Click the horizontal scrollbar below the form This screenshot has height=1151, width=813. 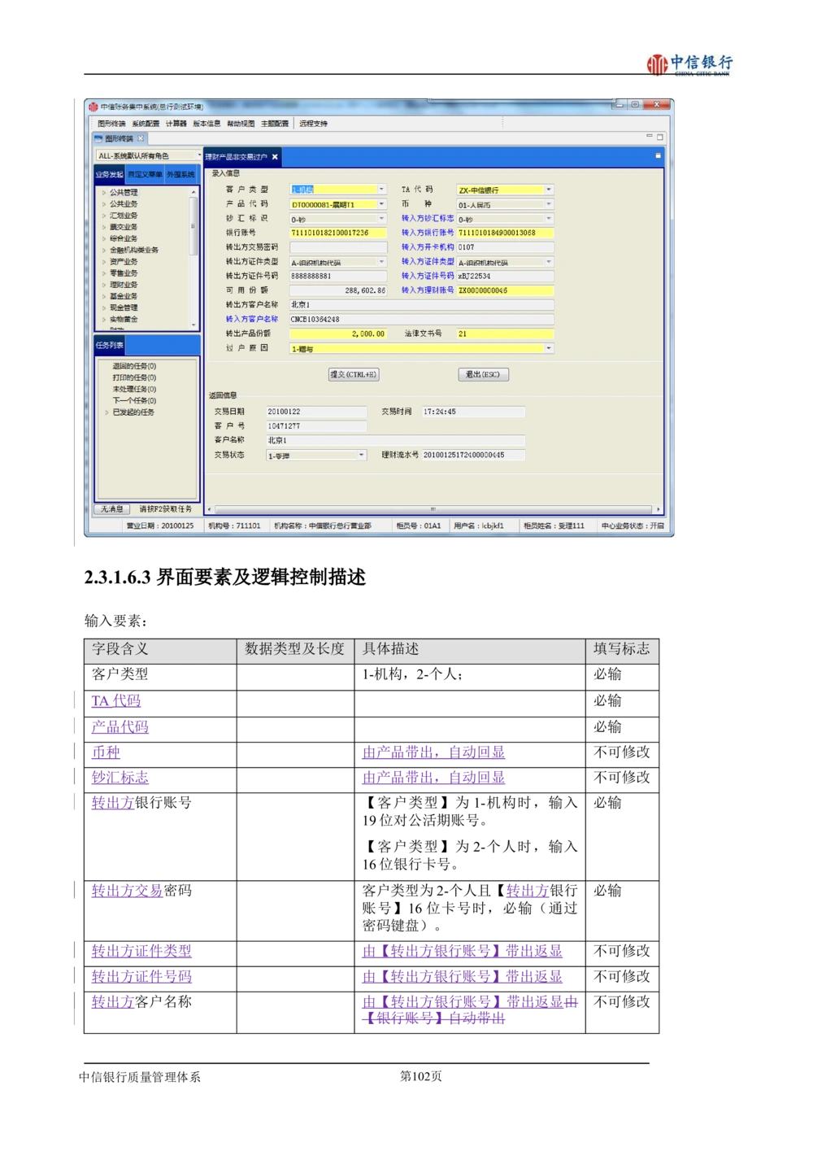433,509
